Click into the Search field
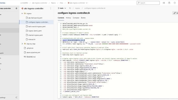The width and height of the screenshot is (178, 100). [148, 3]
